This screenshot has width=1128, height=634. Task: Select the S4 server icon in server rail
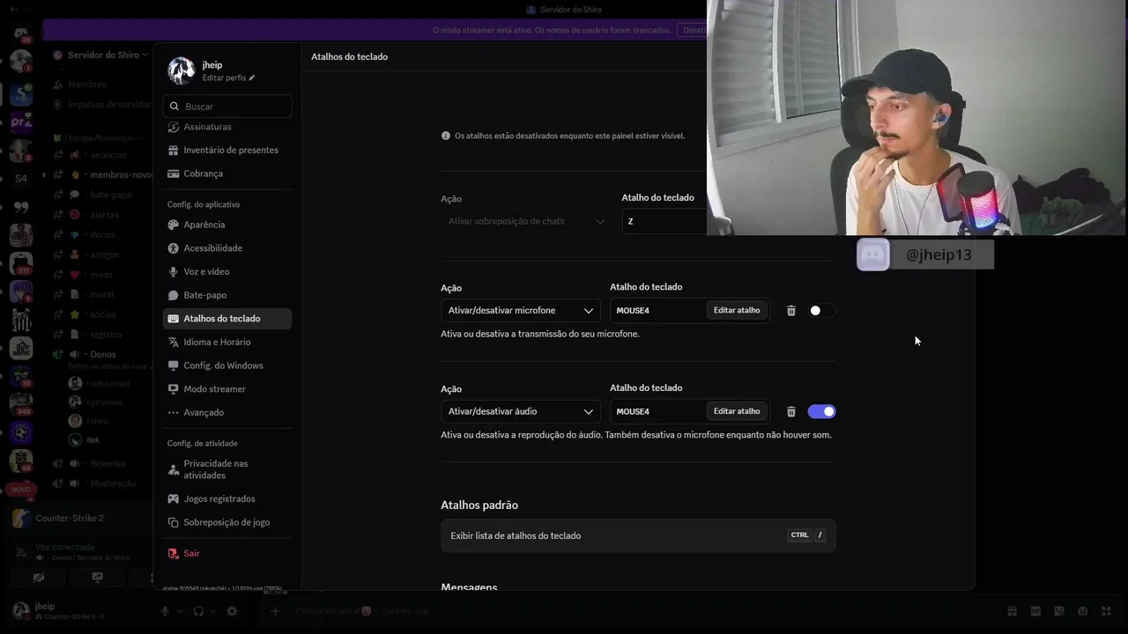21,179
